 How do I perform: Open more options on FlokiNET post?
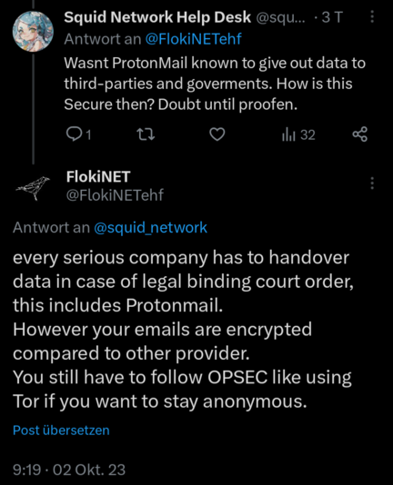click(372, 183)
